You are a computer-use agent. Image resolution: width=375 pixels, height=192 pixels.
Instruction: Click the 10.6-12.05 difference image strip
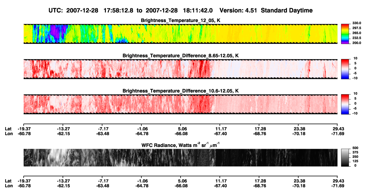pos(181,104)
